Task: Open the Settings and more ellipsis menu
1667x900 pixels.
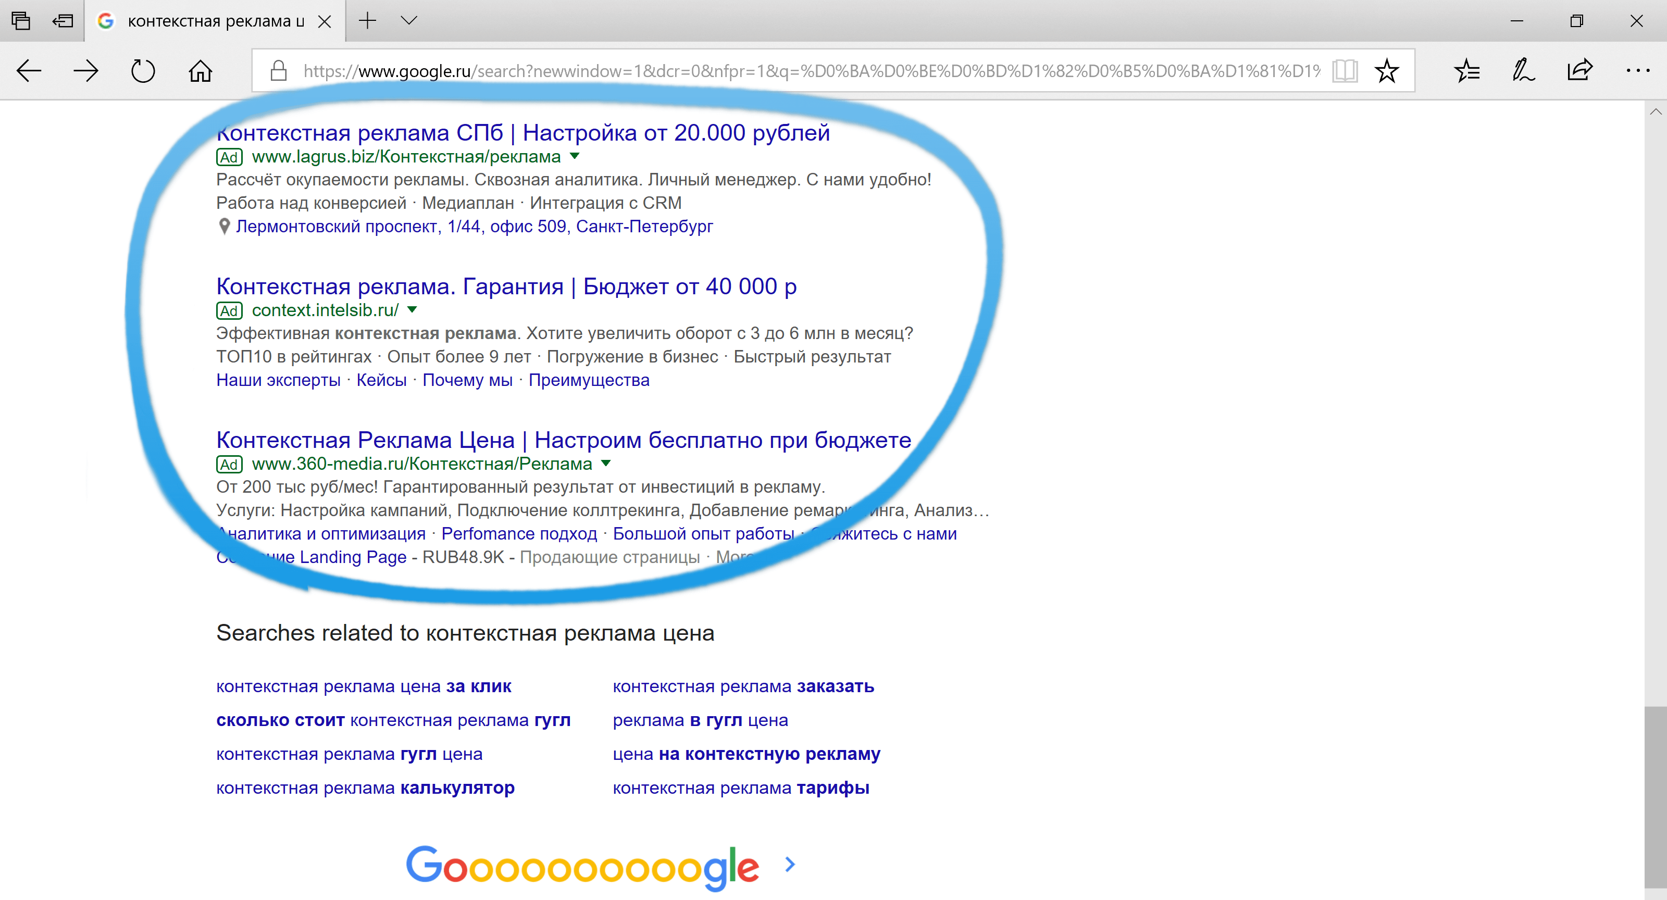Action: [1637, 70]
